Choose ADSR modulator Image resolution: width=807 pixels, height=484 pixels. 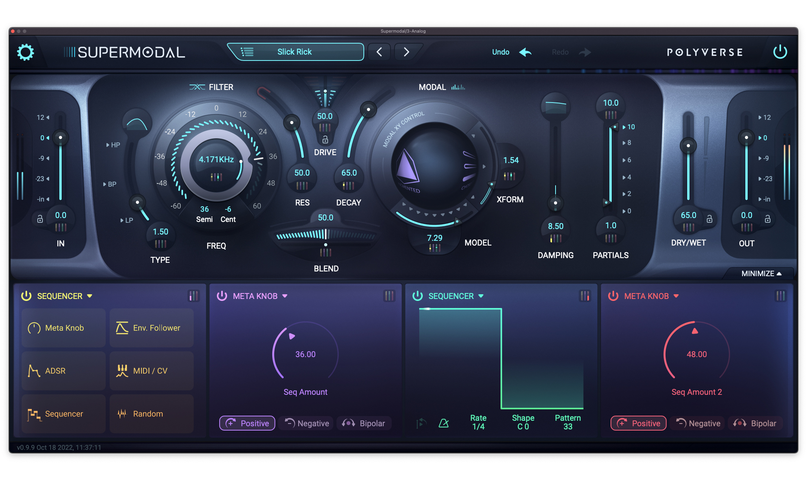tap(64, 371)
